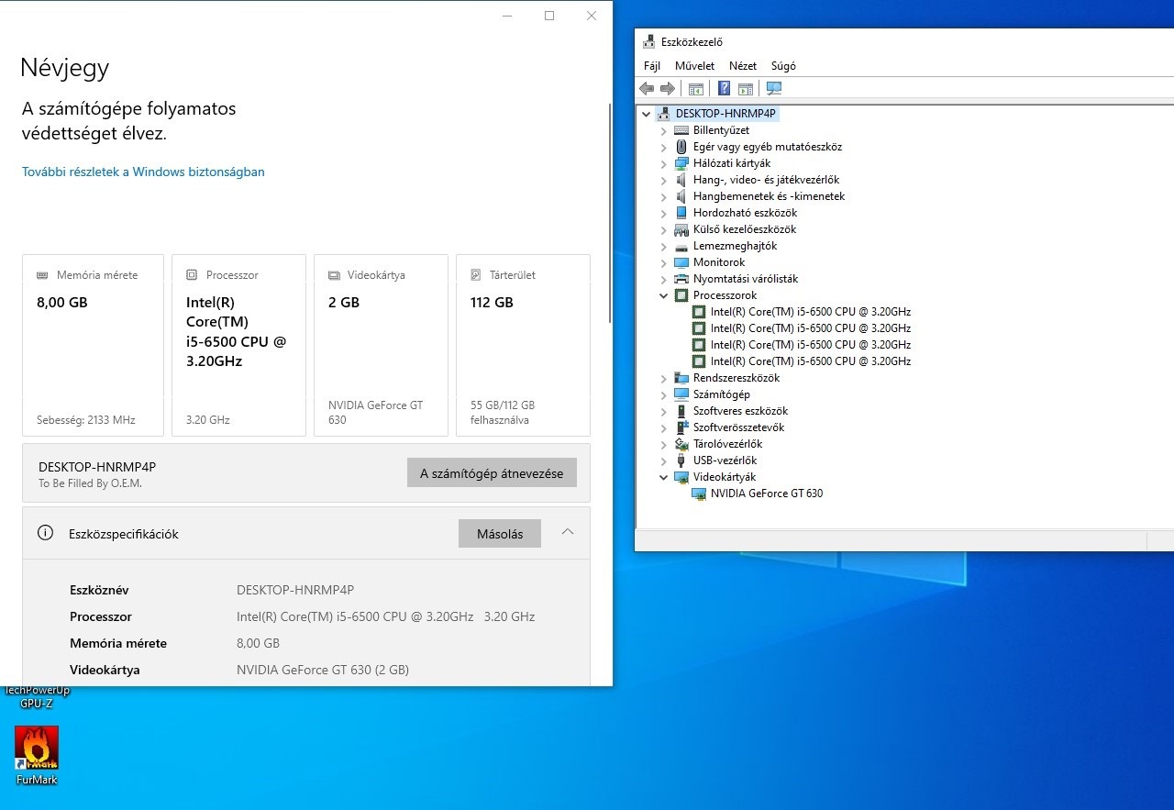Expand the Lemezmeghajtók tree arrow
This screenshot has width=1174, height=810.
pos(664,246)
